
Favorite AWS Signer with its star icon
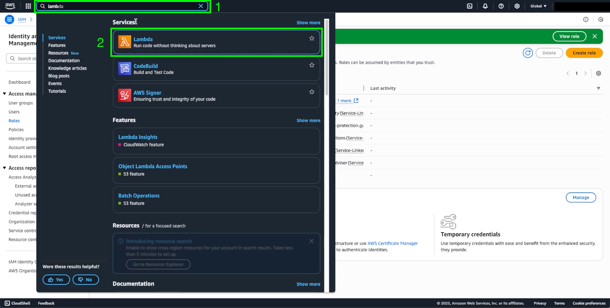(312, 92)
